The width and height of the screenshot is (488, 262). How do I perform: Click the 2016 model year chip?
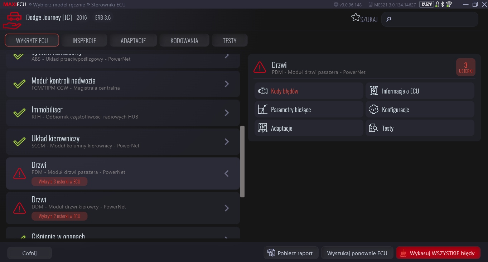coord(82,17)
